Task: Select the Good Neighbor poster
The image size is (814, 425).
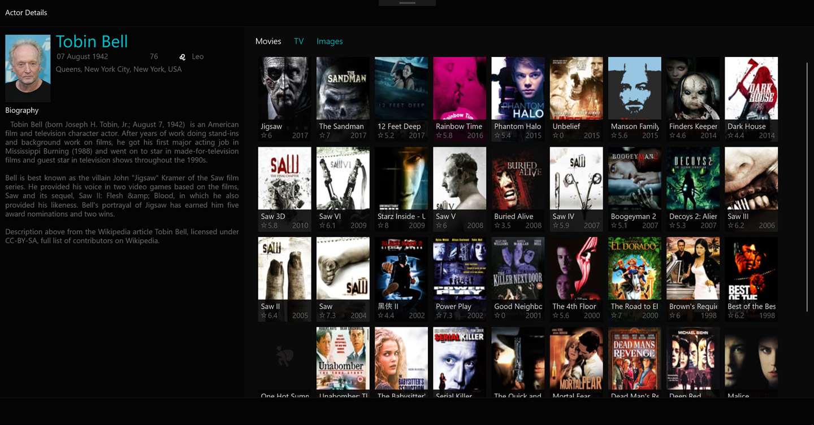Action: (518, 268)
